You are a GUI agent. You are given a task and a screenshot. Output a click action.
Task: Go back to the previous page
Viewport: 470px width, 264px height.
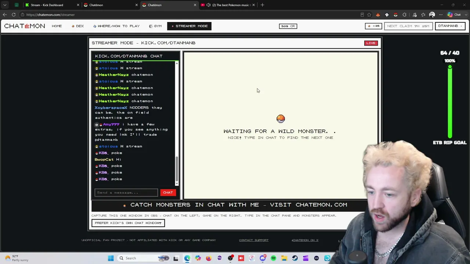[5, 15]
